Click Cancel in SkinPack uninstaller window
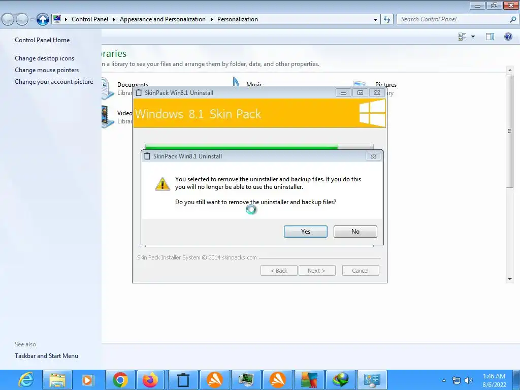The width and height of the screenshot is (520, 390). pos(360,271)
